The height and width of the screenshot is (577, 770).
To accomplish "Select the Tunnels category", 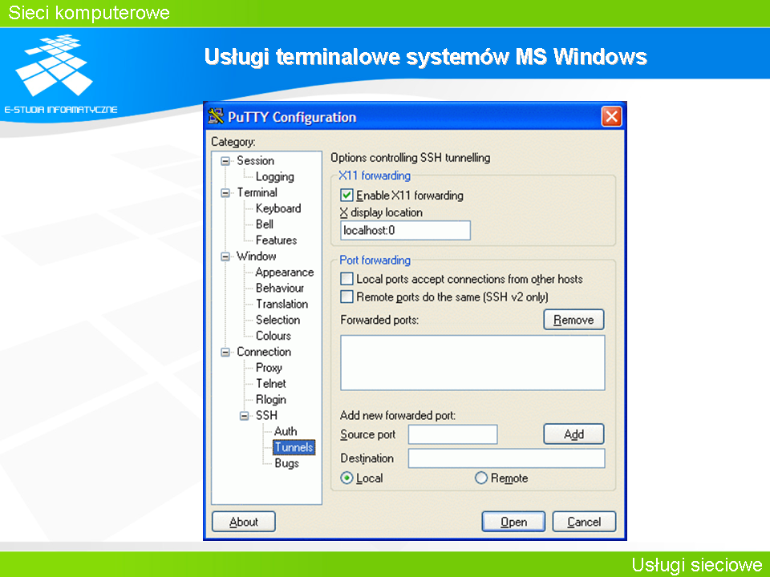I will click(x=294, y=447).
